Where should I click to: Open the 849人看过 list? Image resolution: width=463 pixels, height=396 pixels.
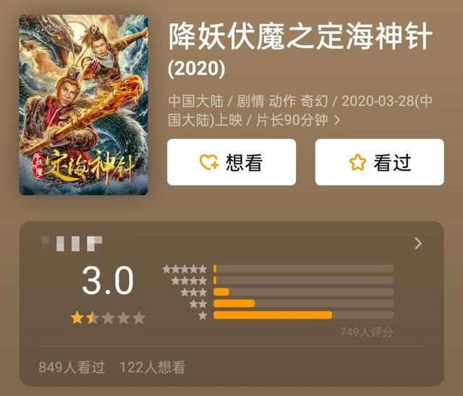tap(72, 367)
